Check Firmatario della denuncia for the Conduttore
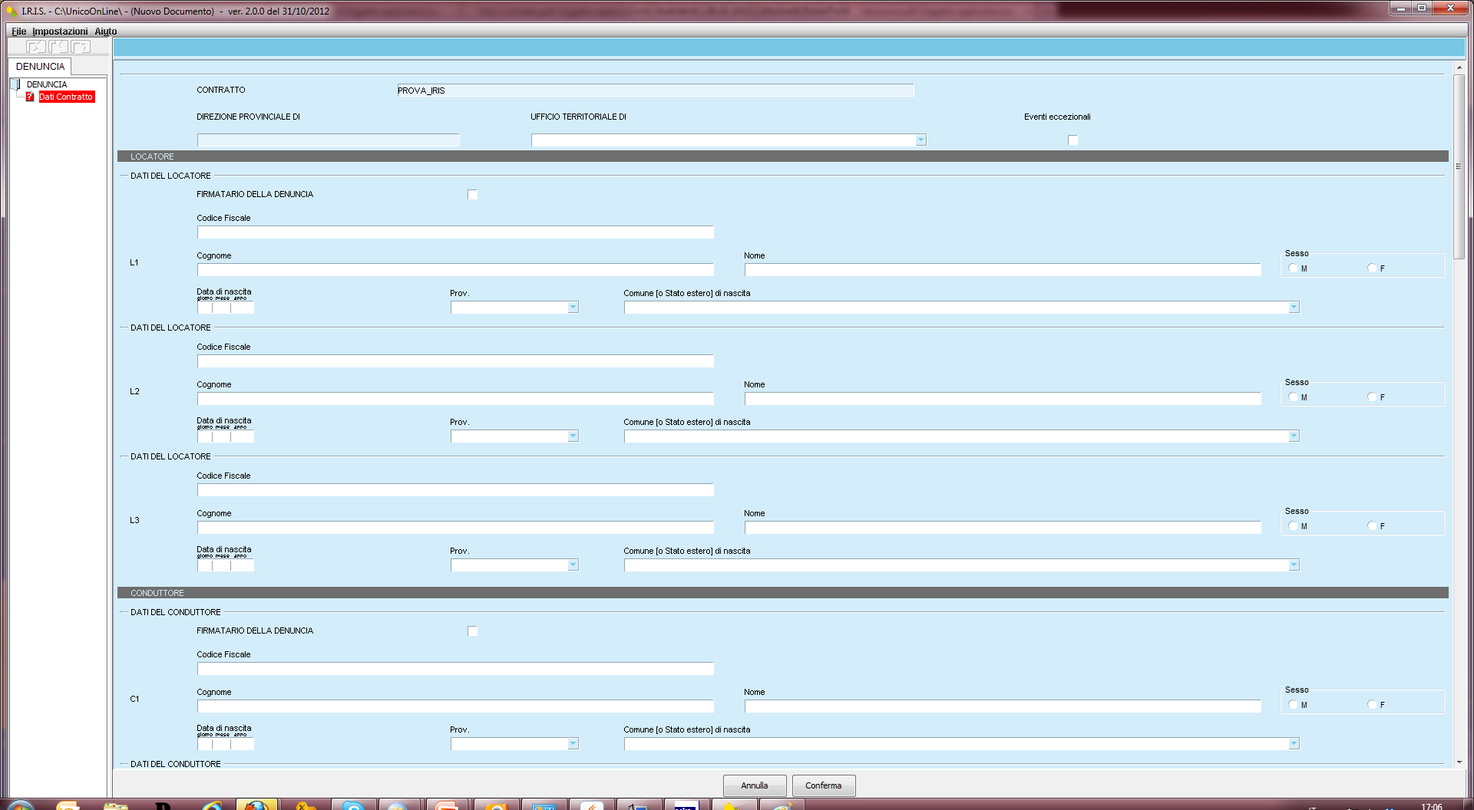 coord(472,631)
